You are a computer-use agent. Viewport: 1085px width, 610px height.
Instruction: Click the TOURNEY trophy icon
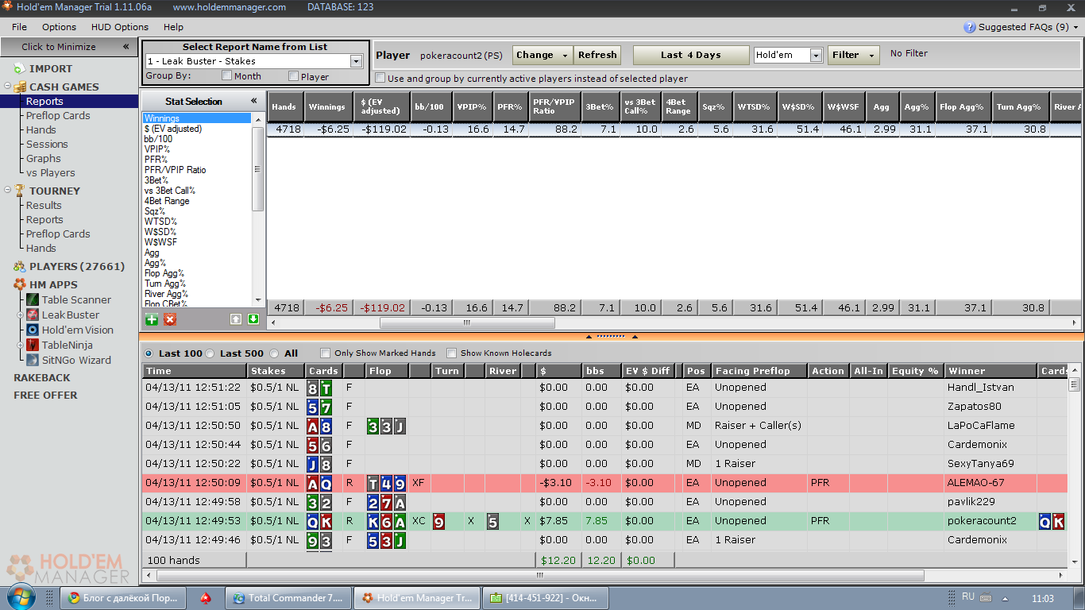(20, 191)
